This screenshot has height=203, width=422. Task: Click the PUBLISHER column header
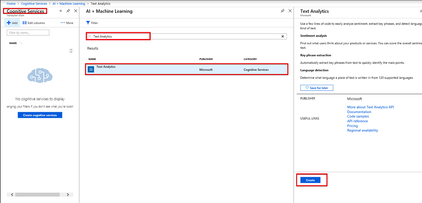(x=206, y=59)
